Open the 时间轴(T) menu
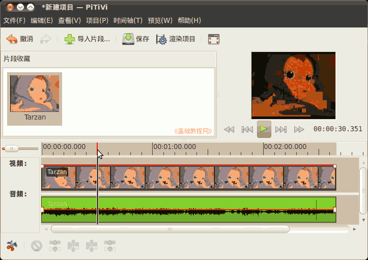This screenshot has width=368, height=260. pos(128,21)
